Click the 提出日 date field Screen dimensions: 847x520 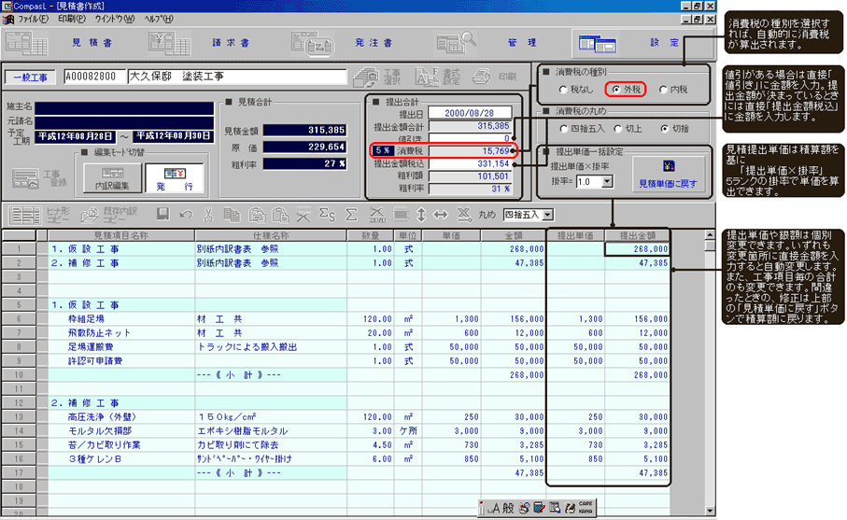pos(470,113)
